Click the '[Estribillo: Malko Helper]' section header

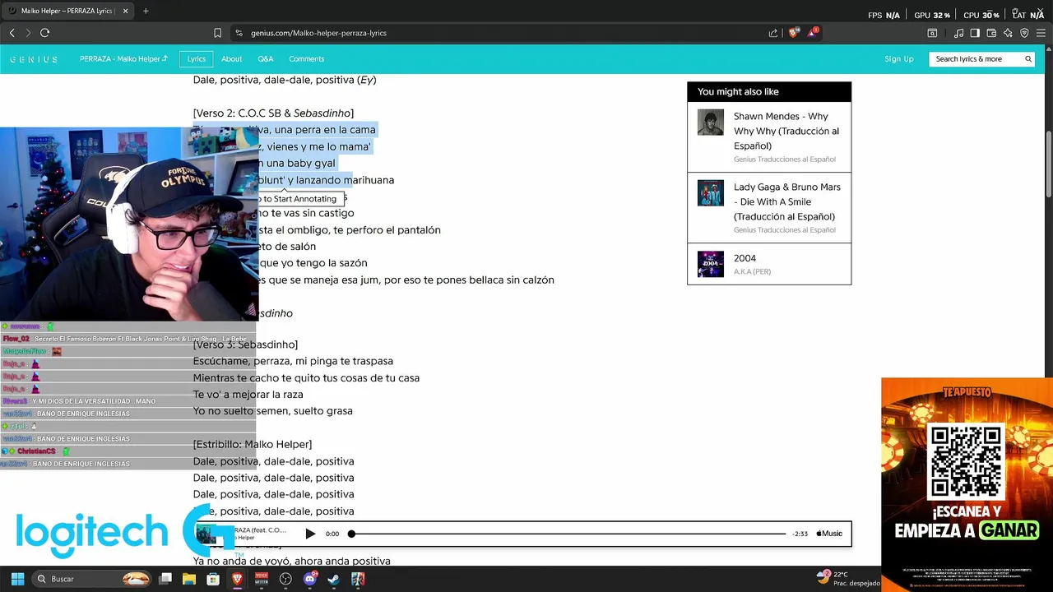pyautogui.click(x=252, y=445)
